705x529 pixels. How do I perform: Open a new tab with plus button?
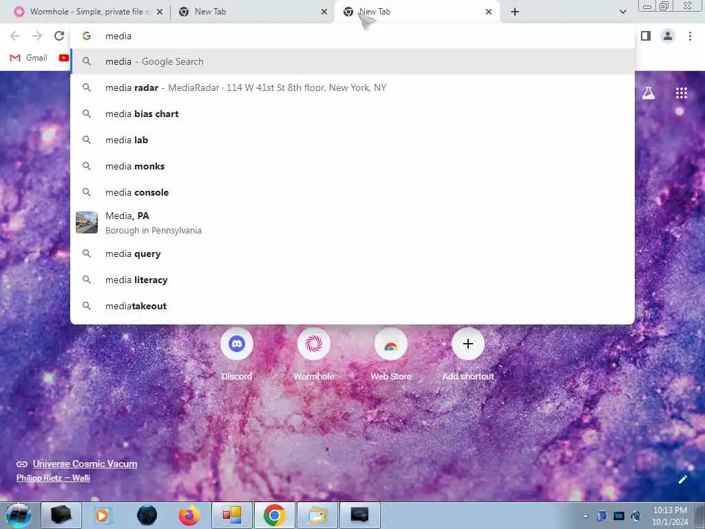click(x=515, y=12)
